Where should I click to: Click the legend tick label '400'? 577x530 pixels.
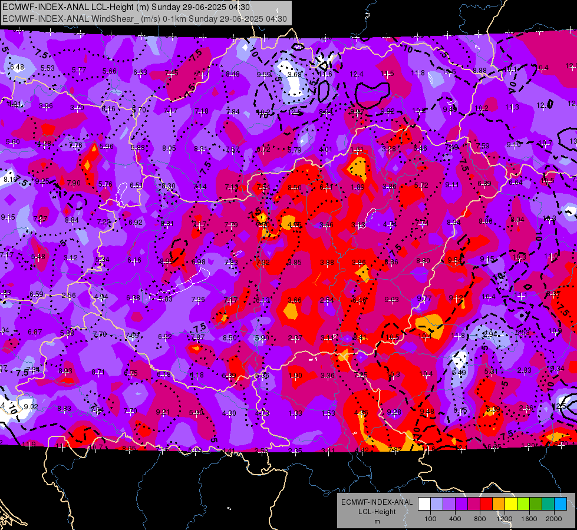click(x=455, y=519)
